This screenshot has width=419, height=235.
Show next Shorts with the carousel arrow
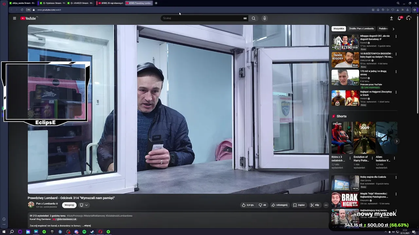click(396, 141)
